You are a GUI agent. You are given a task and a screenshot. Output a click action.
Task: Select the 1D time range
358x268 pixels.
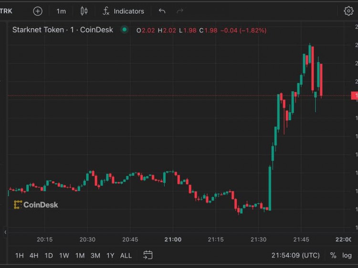49,256
